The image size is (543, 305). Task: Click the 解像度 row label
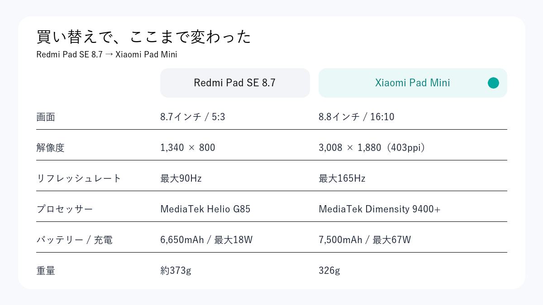tap(50, 148)
